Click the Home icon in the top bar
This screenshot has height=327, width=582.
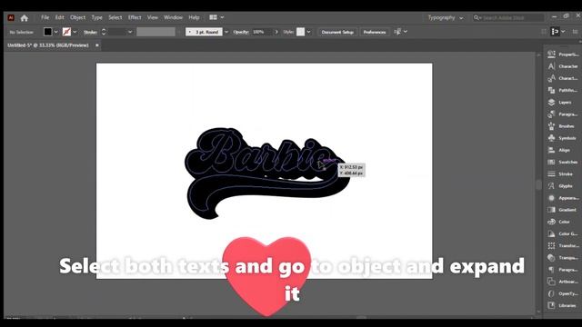point(25,18)
